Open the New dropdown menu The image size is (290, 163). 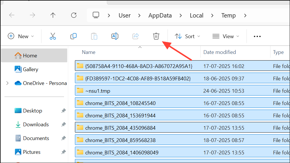pos(21,36)
